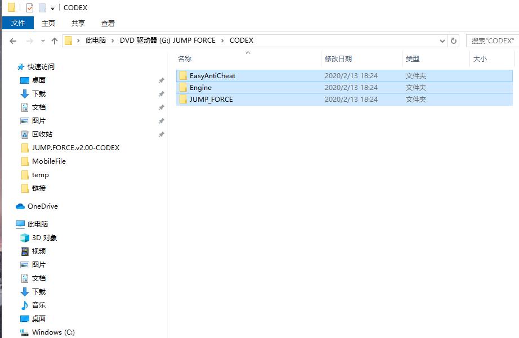Screen dimensions: 519x338
Task: Open 下载 under 此电脑
Action: (39, 292)
